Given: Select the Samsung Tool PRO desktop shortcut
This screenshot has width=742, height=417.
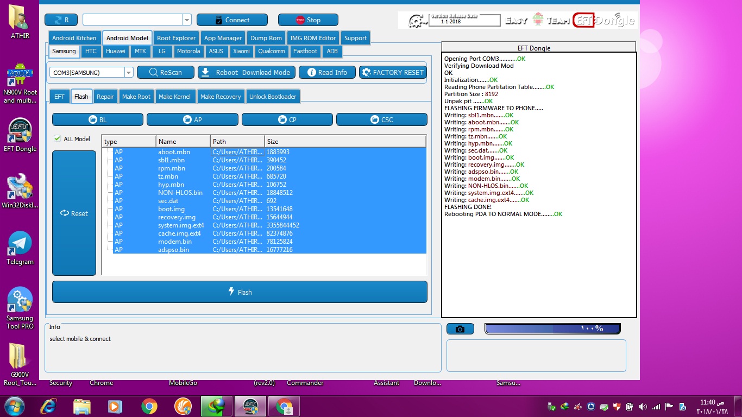Looking at the screenshot, I should (20, 308).
